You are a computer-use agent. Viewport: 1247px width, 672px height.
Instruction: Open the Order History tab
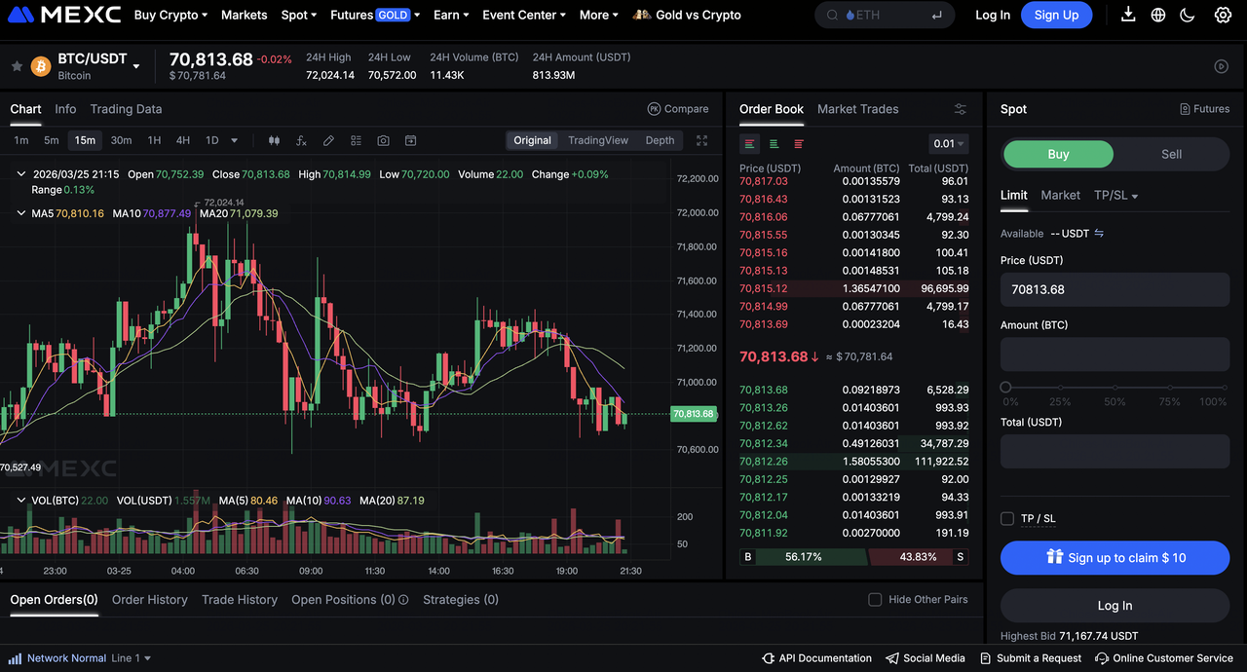tap(149, 600)
